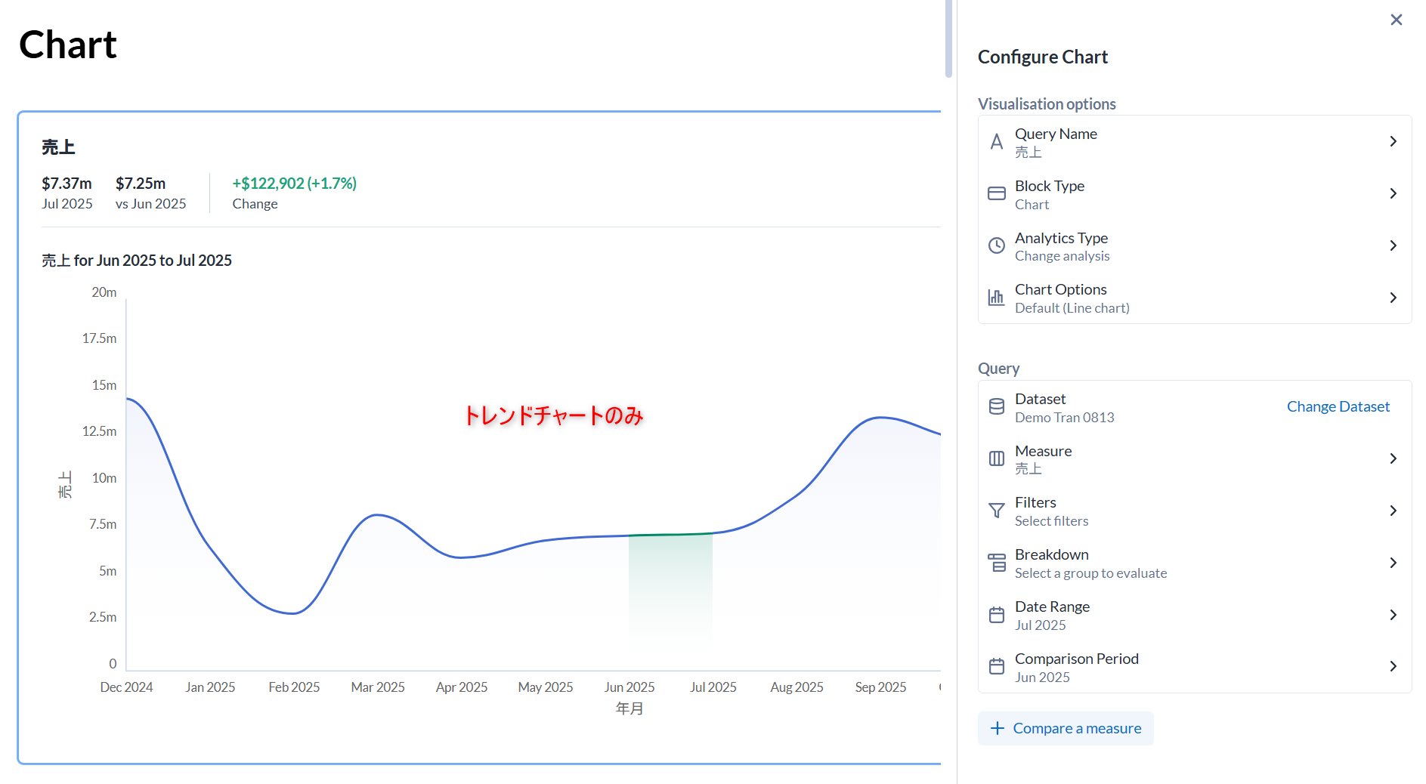The height and width of the screenshot is (784, 1426).
Task: Expand the Query Name option chevron
Action: pos(1393,142)
